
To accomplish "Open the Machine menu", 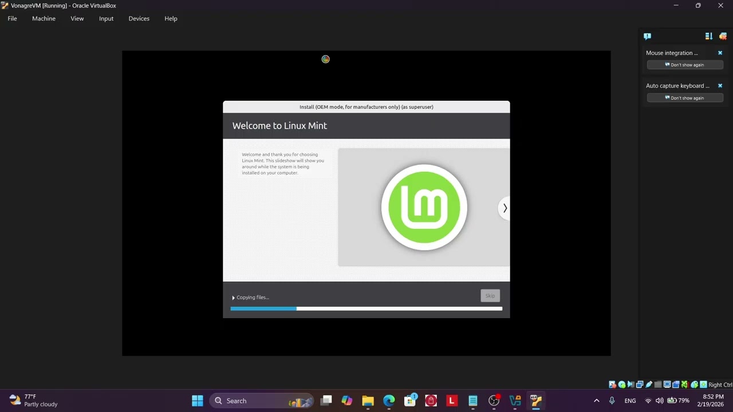I will [44, 18].
